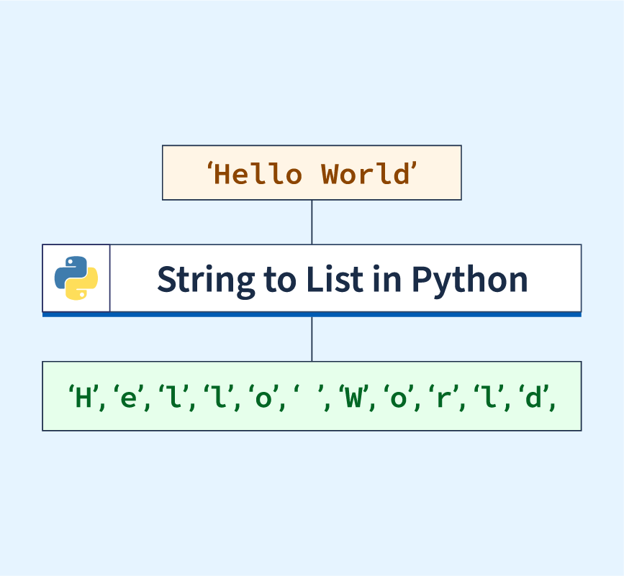
Task: Select the 'd' character in the green list
Action: click(x=533, y=398)
